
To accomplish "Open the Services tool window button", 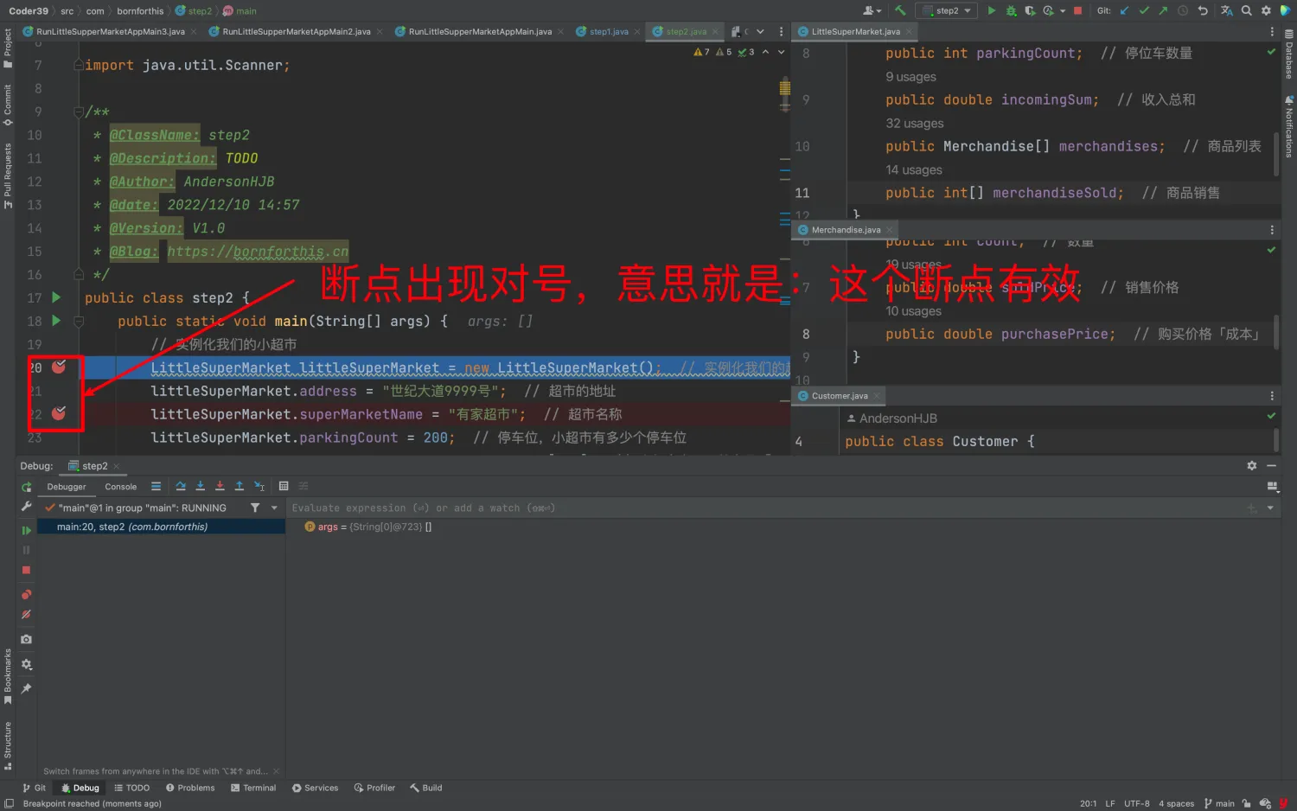I will coord(315,788).
